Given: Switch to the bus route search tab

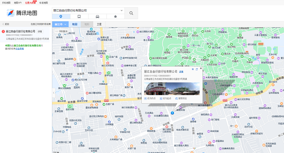Looking at the screenshot, I should pos(79,16).
